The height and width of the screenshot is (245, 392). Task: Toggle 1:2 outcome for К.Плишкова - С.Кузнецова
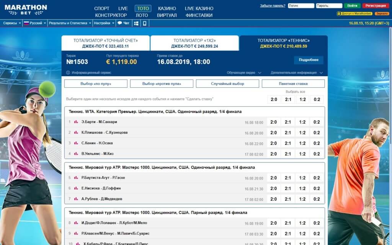(x=302, y=133)
